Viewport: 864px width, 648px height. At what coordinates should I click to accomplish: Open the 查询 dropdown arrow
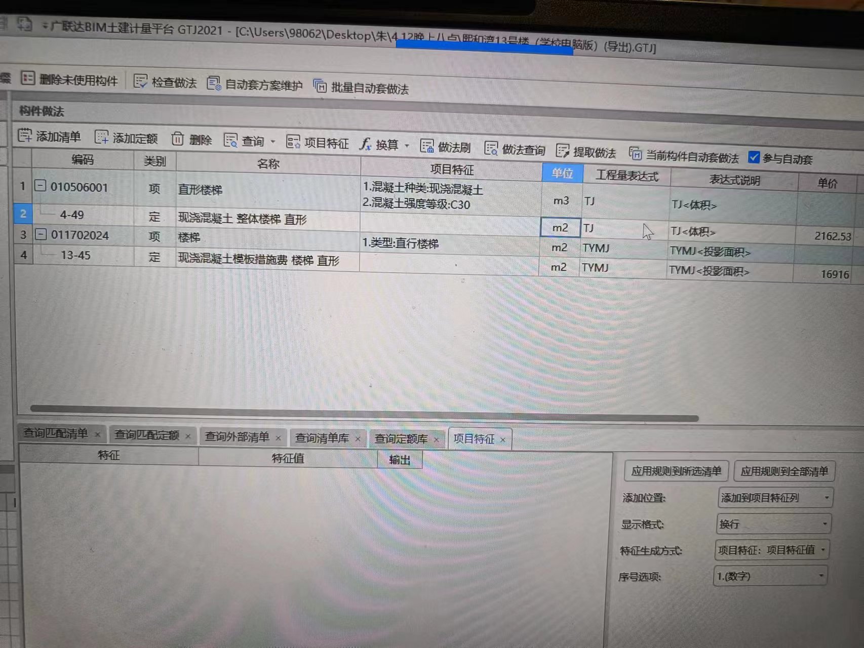(x=273, y=141)
